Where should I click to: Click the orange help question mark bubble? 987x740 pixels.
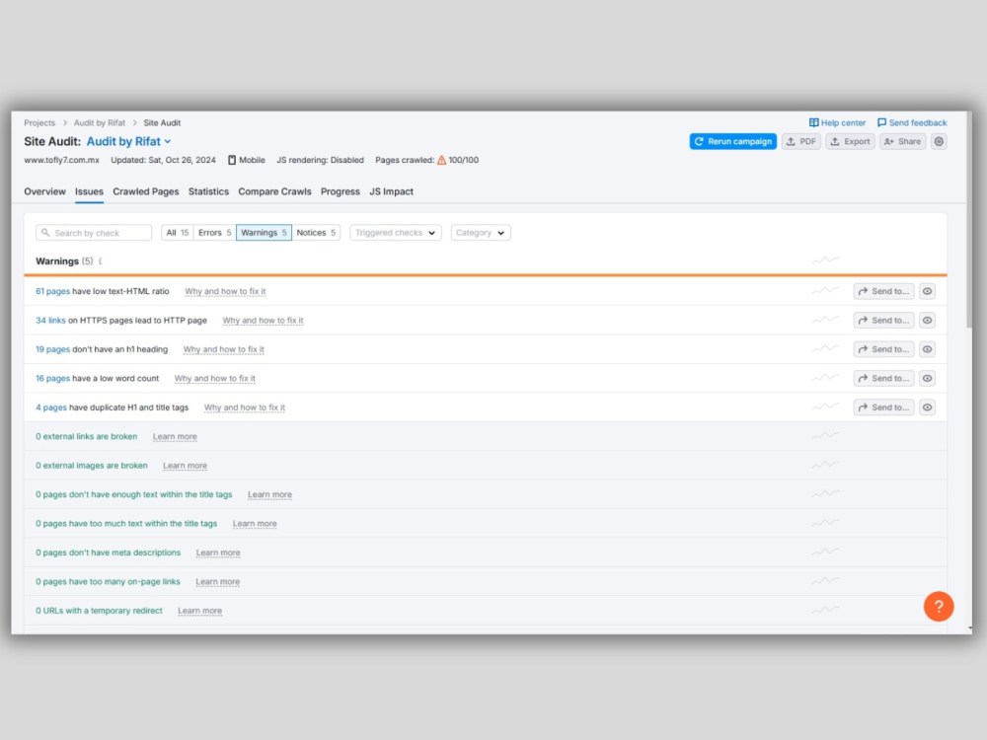click(938, 606)
